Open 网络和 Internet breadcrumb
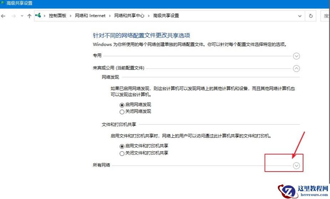This screenshot has width=330, height=199. [90, 16]
